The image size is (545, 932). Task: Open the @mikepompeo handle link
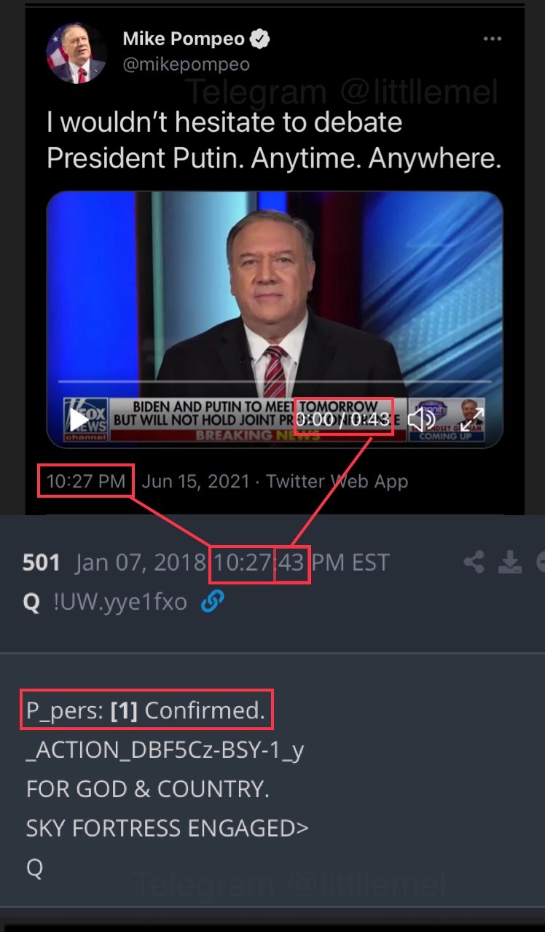pyautogui.click(x=186, y=64)
